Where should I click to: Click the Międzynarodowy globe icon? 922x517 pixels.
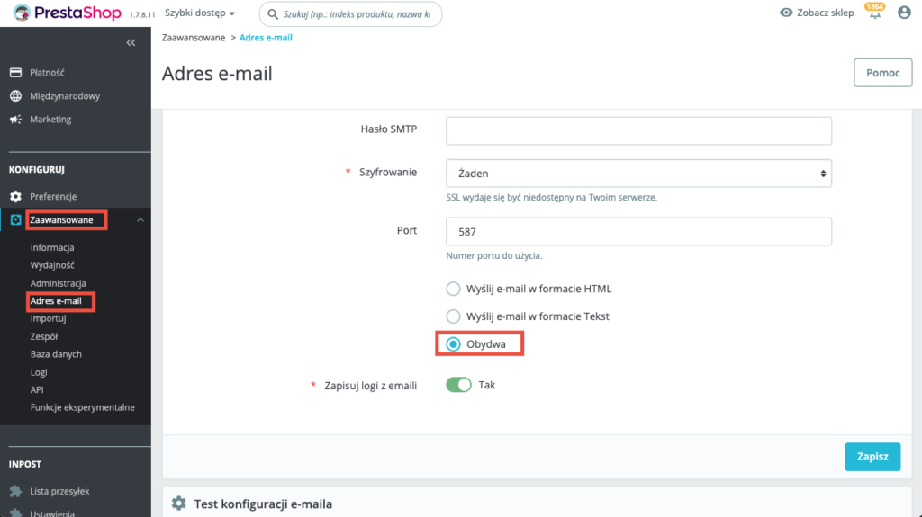(x=16, y=96)
